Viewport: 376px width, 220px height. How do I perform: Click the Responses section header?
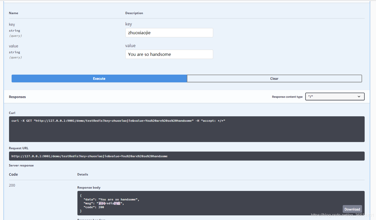17,97
